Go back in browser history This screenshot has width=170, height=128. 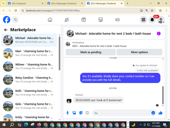[4, 11]
